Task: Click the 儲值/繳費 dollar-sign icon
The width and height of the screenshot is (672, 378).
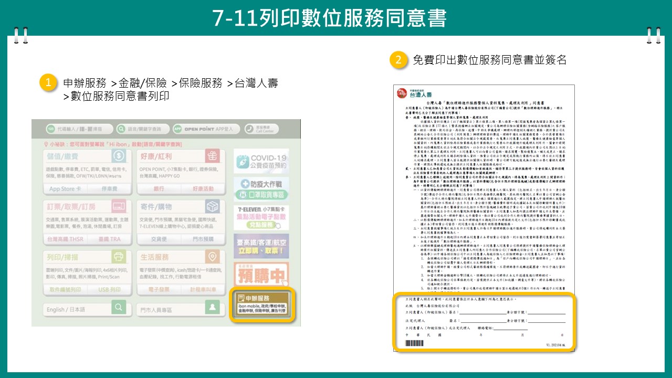Action: point(120,156)
